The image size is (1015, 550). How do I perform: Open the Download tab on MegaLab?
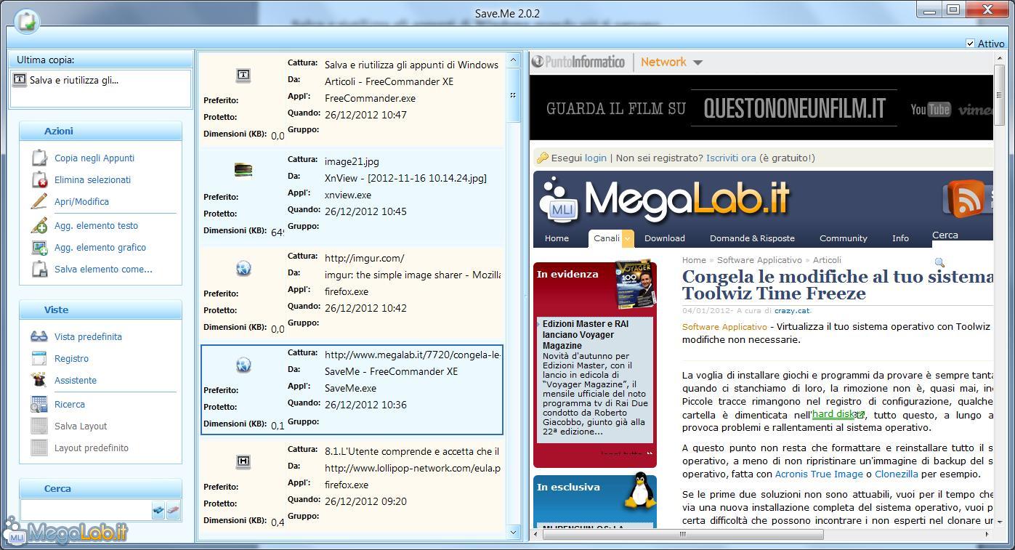(664, 238)
